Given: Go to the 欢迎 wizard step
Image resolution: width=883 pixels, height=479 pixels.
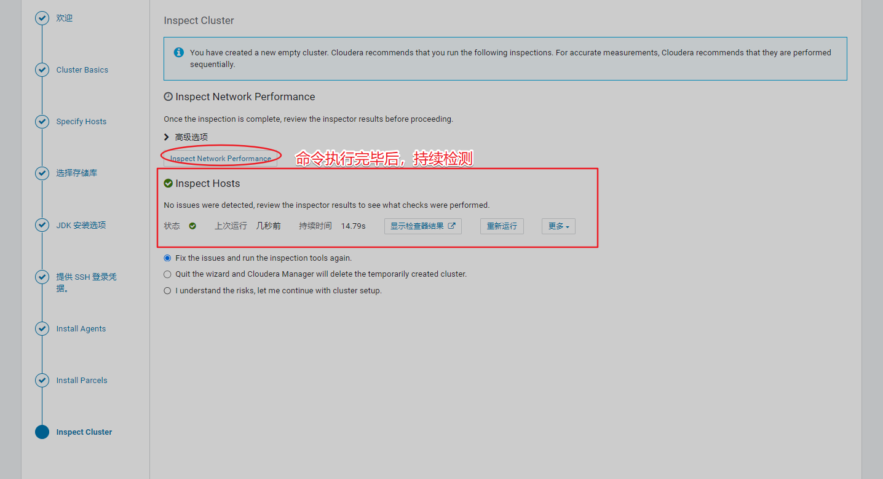Looking at the screenshot, I should pos(65,18).
